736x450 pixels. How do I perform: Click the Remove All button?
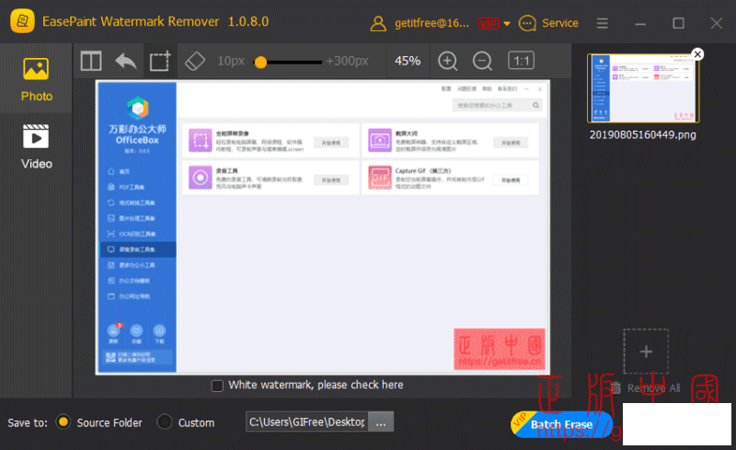click(x=646, y=388)
